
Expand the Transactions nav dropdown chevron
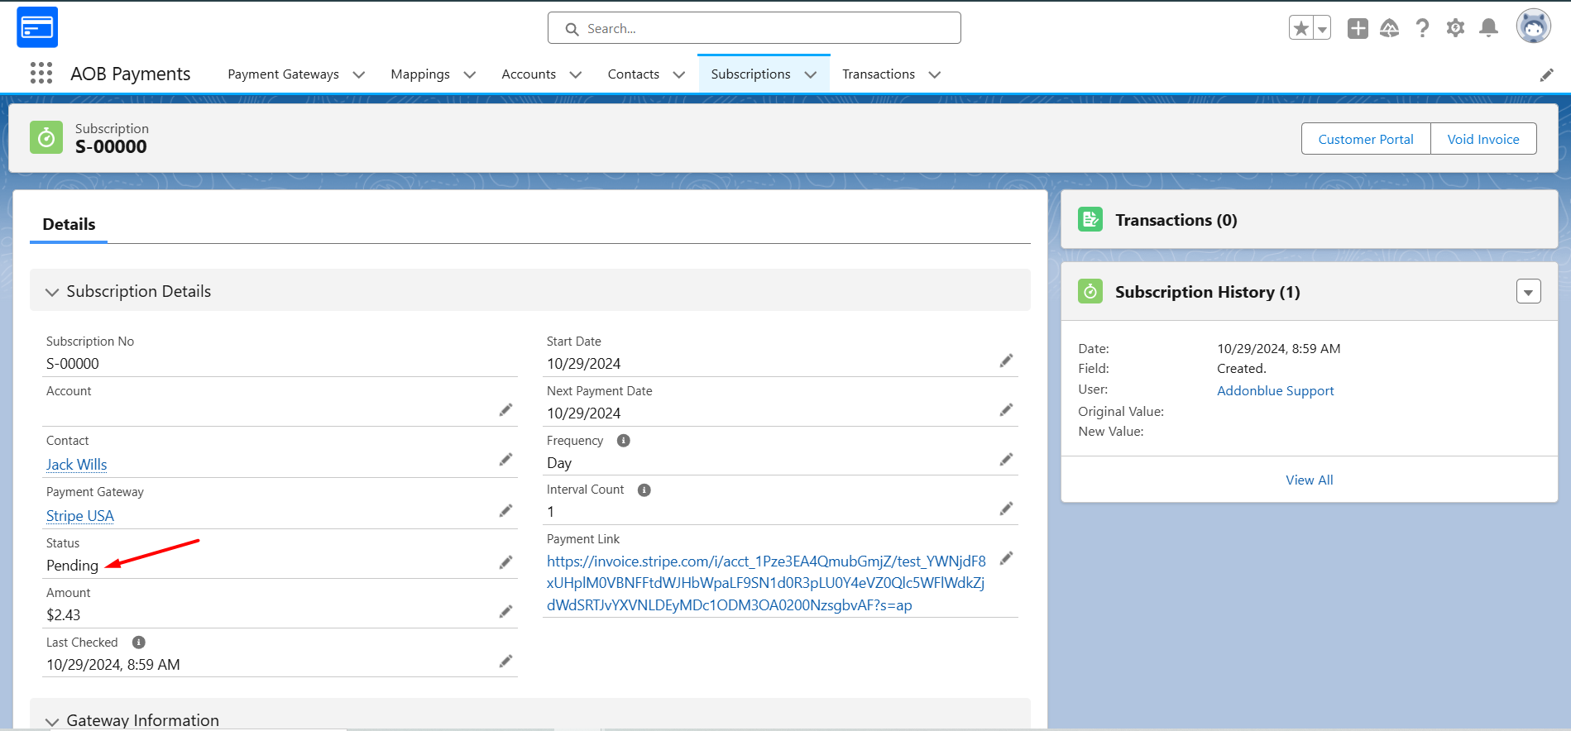pos(935,74)
